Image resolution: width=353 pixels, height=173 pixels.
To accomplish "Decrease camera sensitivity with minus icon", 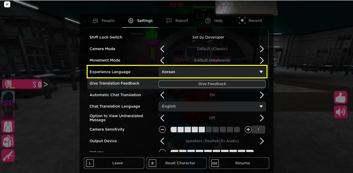I will [x=162, y=130].
